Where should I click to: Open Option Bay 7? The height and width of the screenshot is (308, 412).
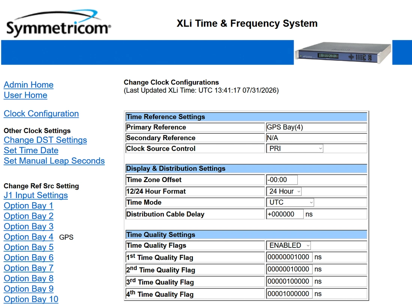[x=28, y=268]
